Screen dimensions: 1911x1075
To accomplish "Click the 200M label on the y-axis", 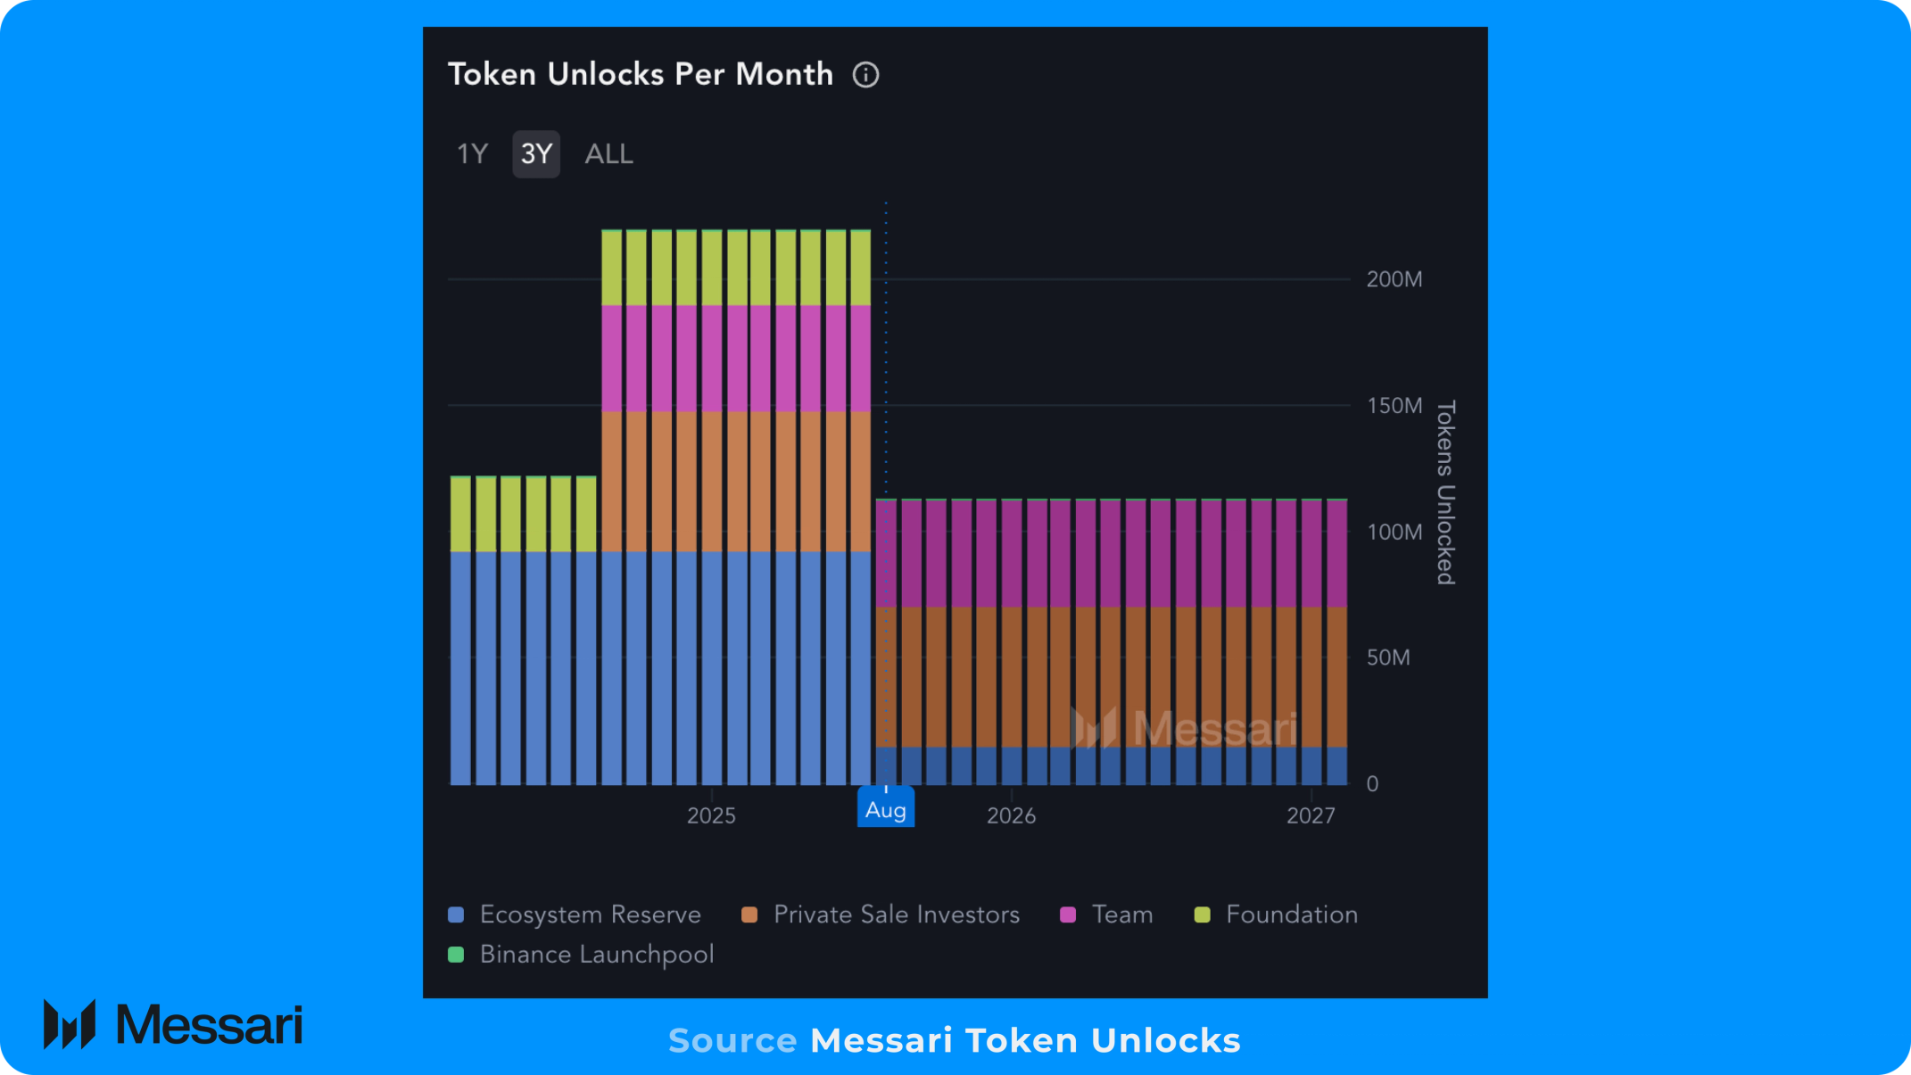I will (x=1394, y=279).
